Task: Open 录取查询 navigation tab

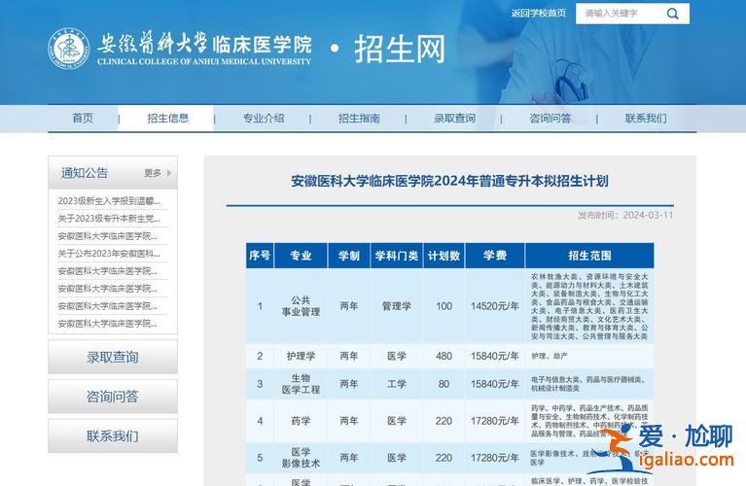Action: (x=454, y=118)
